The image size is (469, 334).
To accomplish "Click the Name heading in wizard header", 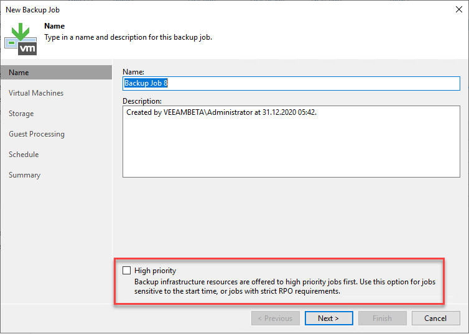I will tap(55, 26).
